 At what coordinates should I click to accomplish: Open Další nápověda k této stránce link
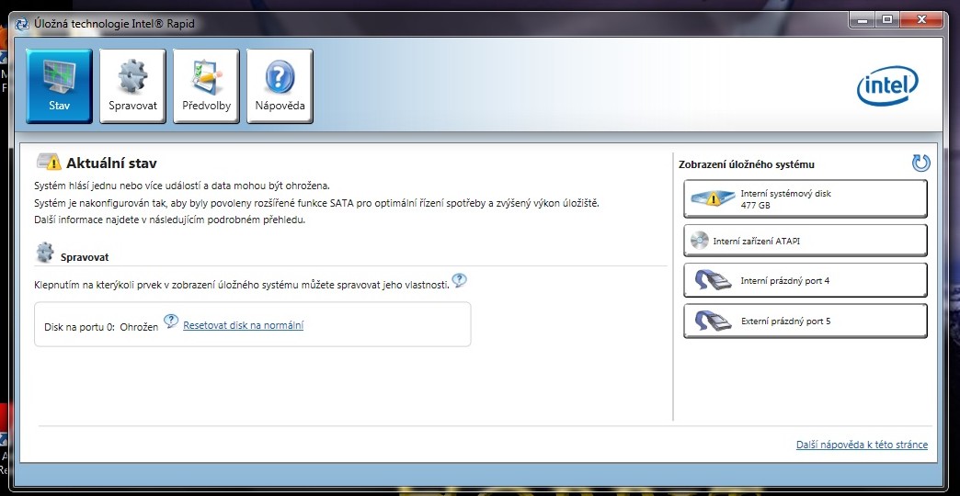[862, 445]
